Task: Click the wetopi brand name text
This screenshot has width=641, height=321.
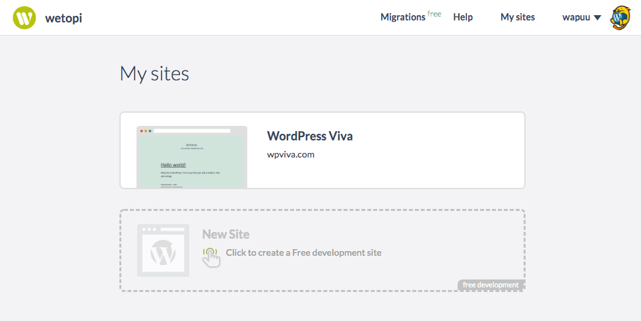Action: 63,18
